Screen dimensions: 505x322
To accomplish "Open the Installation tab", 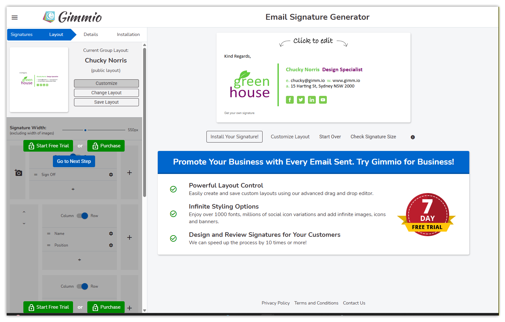I will click(128, 34).
